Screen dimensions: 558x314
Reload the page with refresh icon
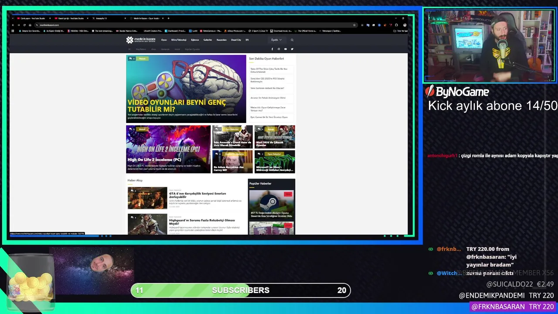pos(24,25)
